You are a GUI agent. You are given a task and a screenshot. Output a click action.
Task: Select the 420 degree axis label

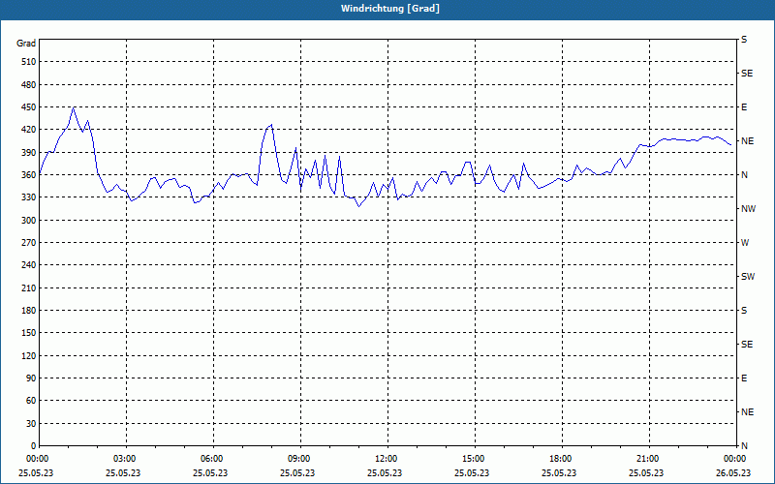coord(29,130)
